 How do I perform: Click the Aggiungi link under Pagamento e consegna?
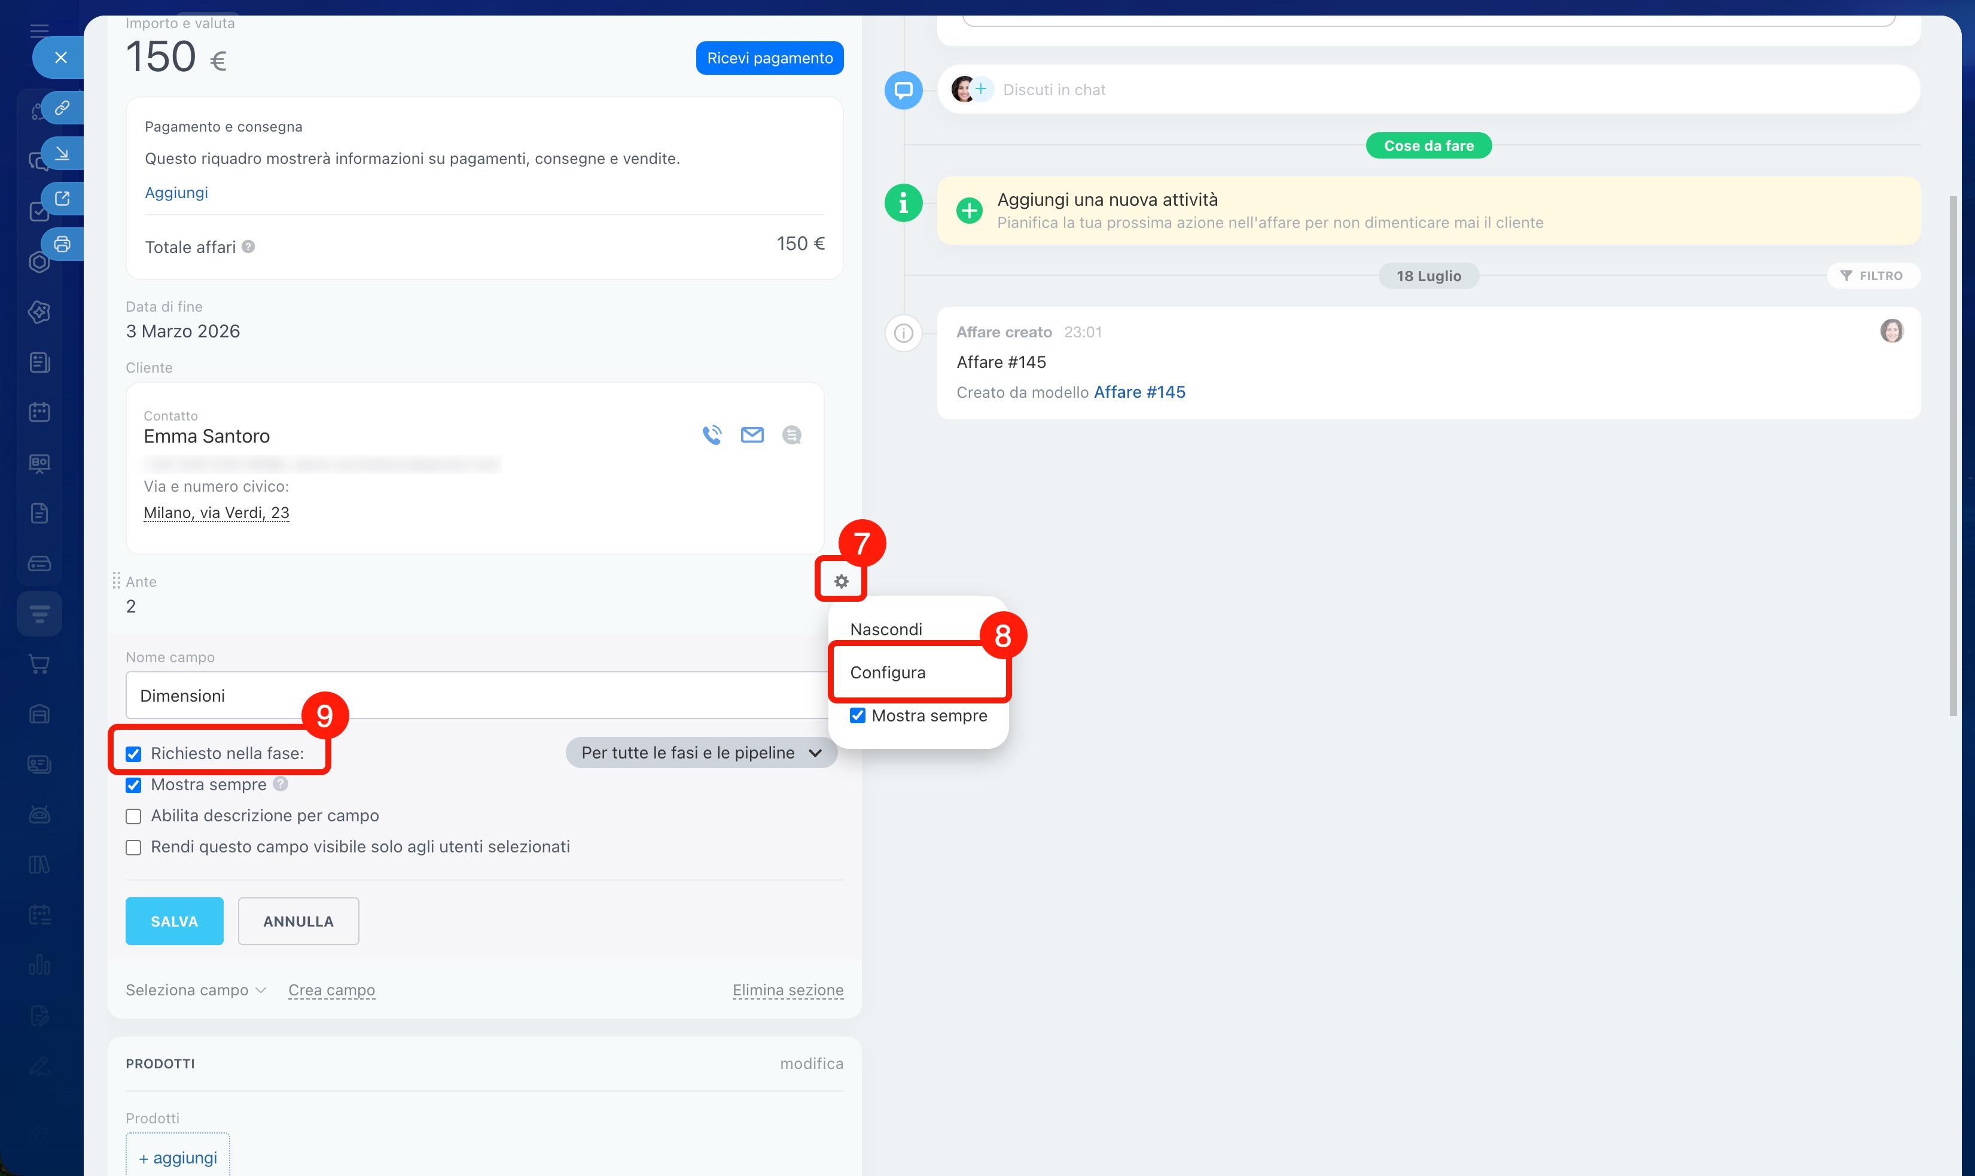tap(176, 193)
